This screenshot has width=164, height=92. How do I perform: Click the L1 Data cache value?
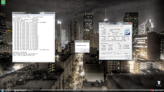pyautogui.click(x=126, y=45)
